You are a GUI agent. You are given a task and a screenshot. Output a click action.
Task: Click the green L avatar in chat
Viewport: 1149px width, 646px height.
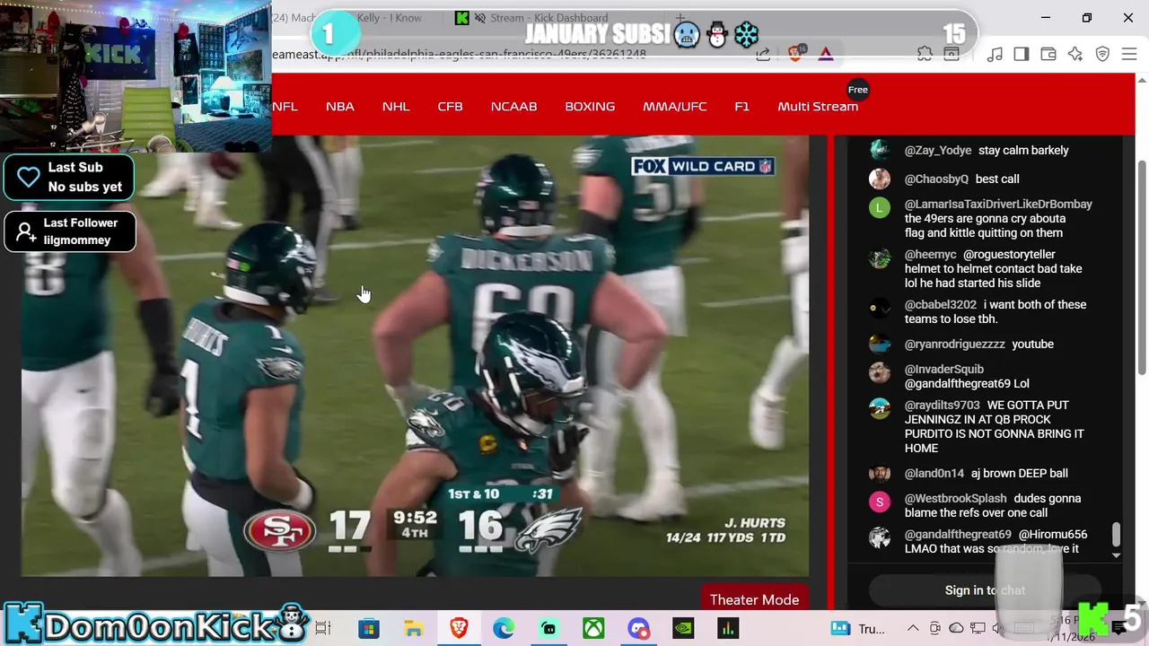click(880, 207)
